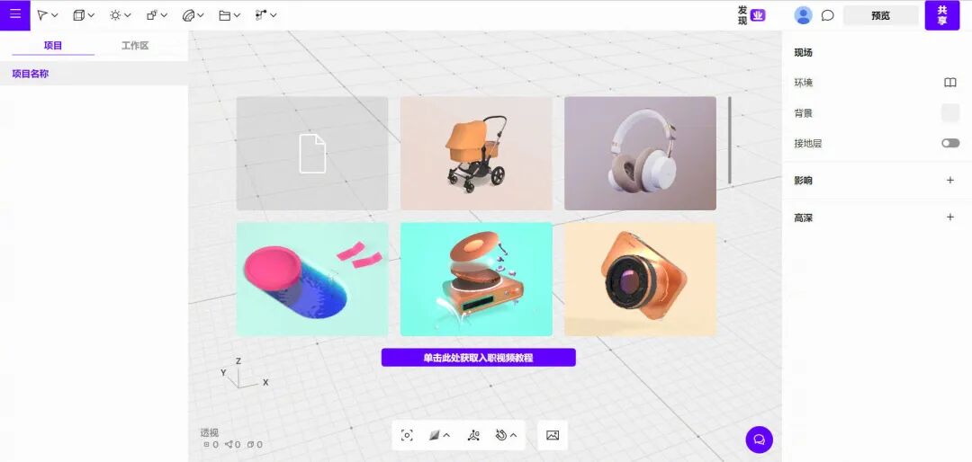Viewport: 972px width, 462px height.
Task: Click the 预览 button
Action: point(881,15)
